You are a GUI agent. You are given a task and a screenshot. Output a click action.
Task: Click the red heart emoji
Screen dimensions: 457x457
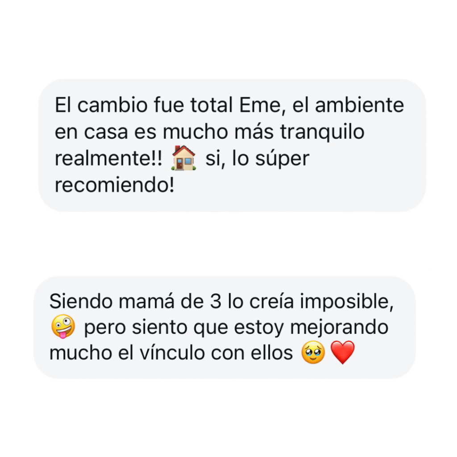point(342,353)
